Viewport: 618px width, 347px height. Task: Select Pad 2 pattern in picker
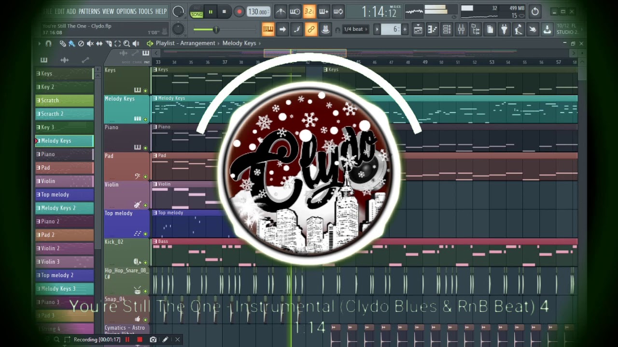coord(64,235)
